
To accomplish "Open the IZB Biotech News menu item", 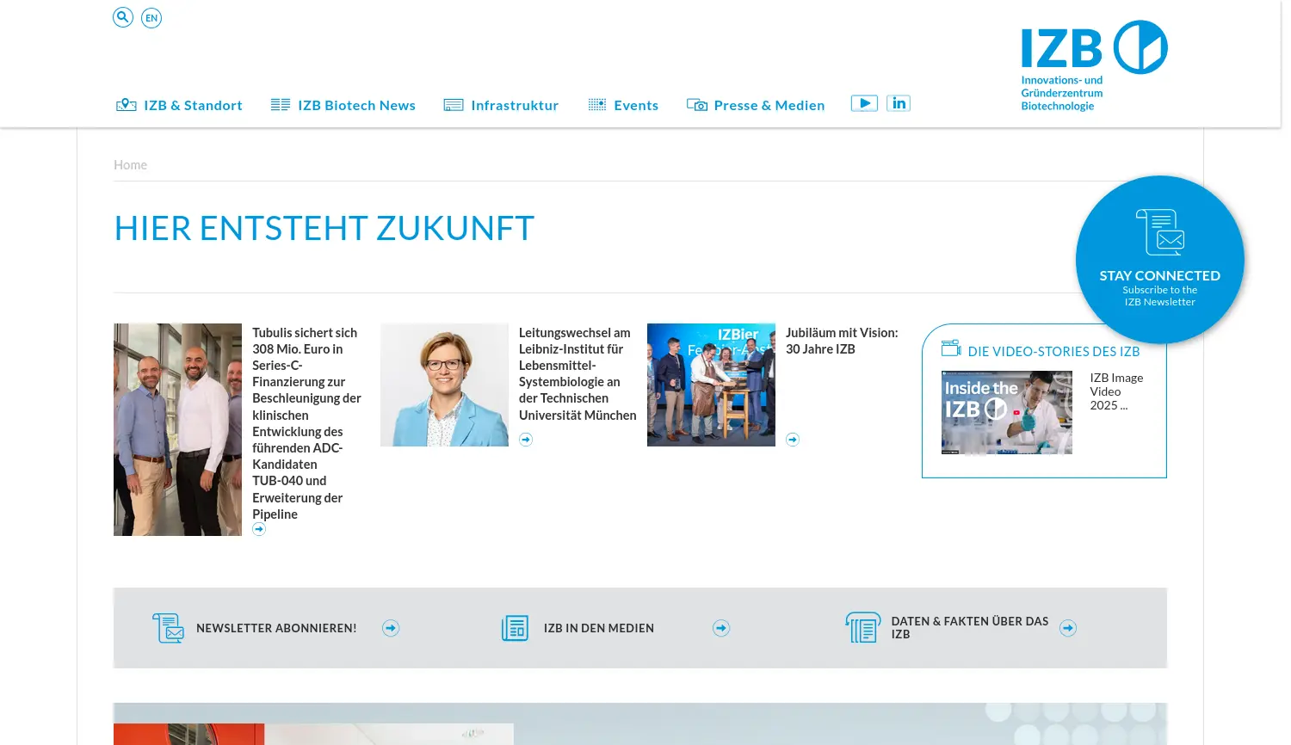I will 356,104.
